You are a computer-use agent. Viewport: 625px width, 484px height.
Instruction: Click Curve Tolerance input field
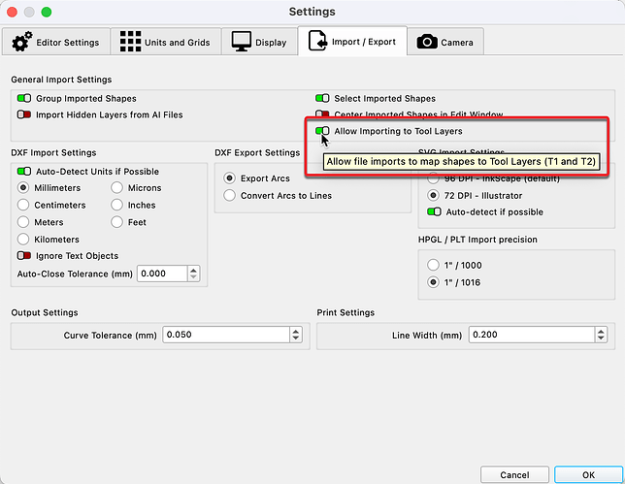click(226, 335)
